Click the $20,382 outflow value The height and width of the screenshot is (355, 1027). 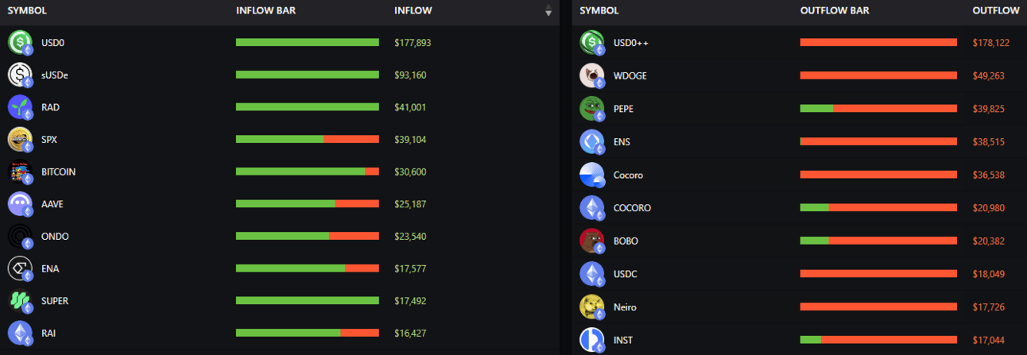pos(989,241)
